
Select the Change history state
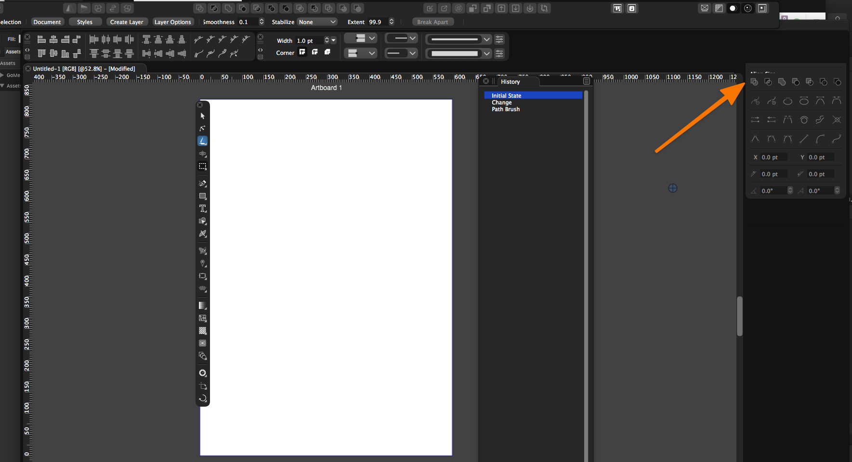[x=502, y=103]
